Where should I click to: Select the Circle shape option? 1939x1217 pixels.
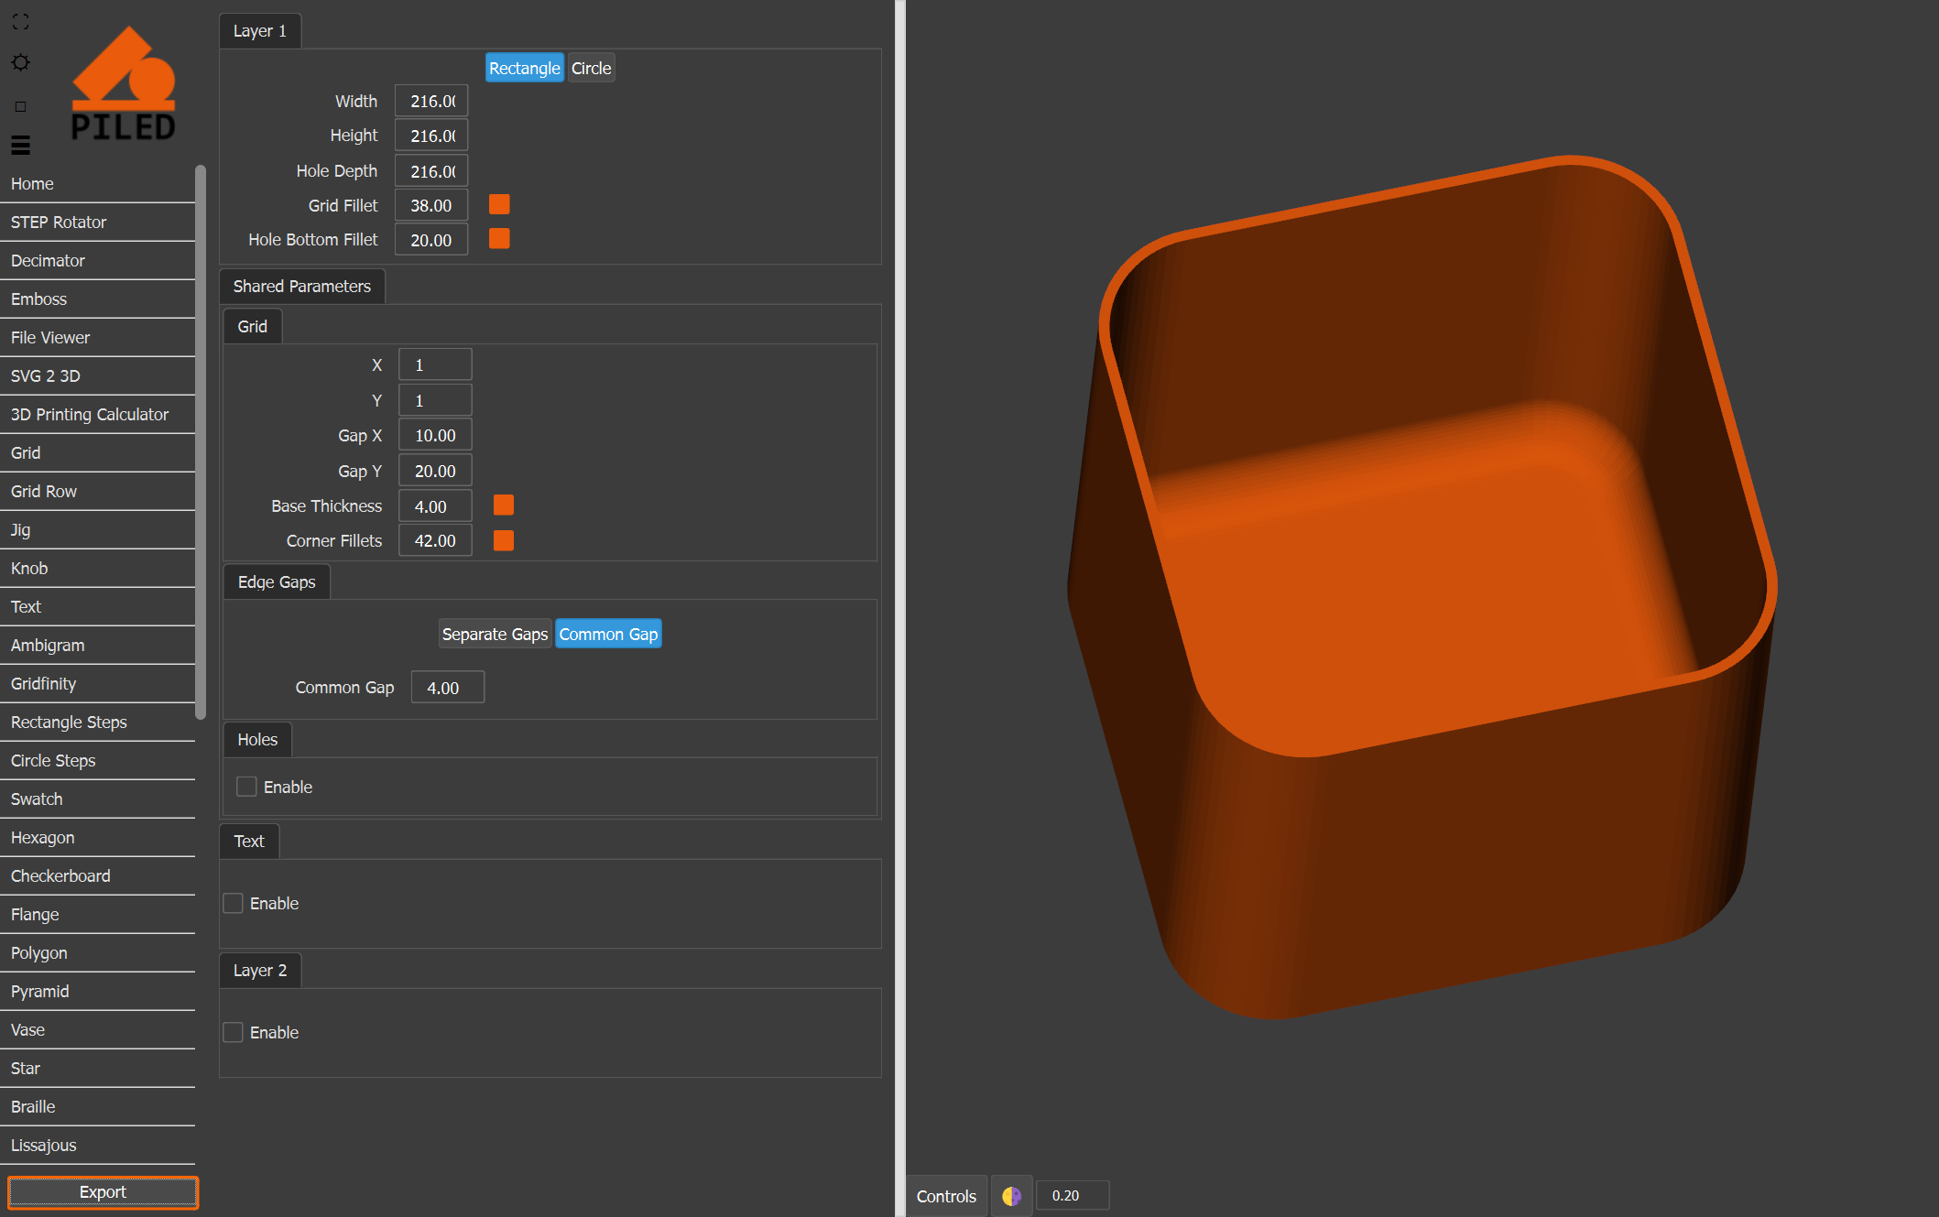pos(591,68)
